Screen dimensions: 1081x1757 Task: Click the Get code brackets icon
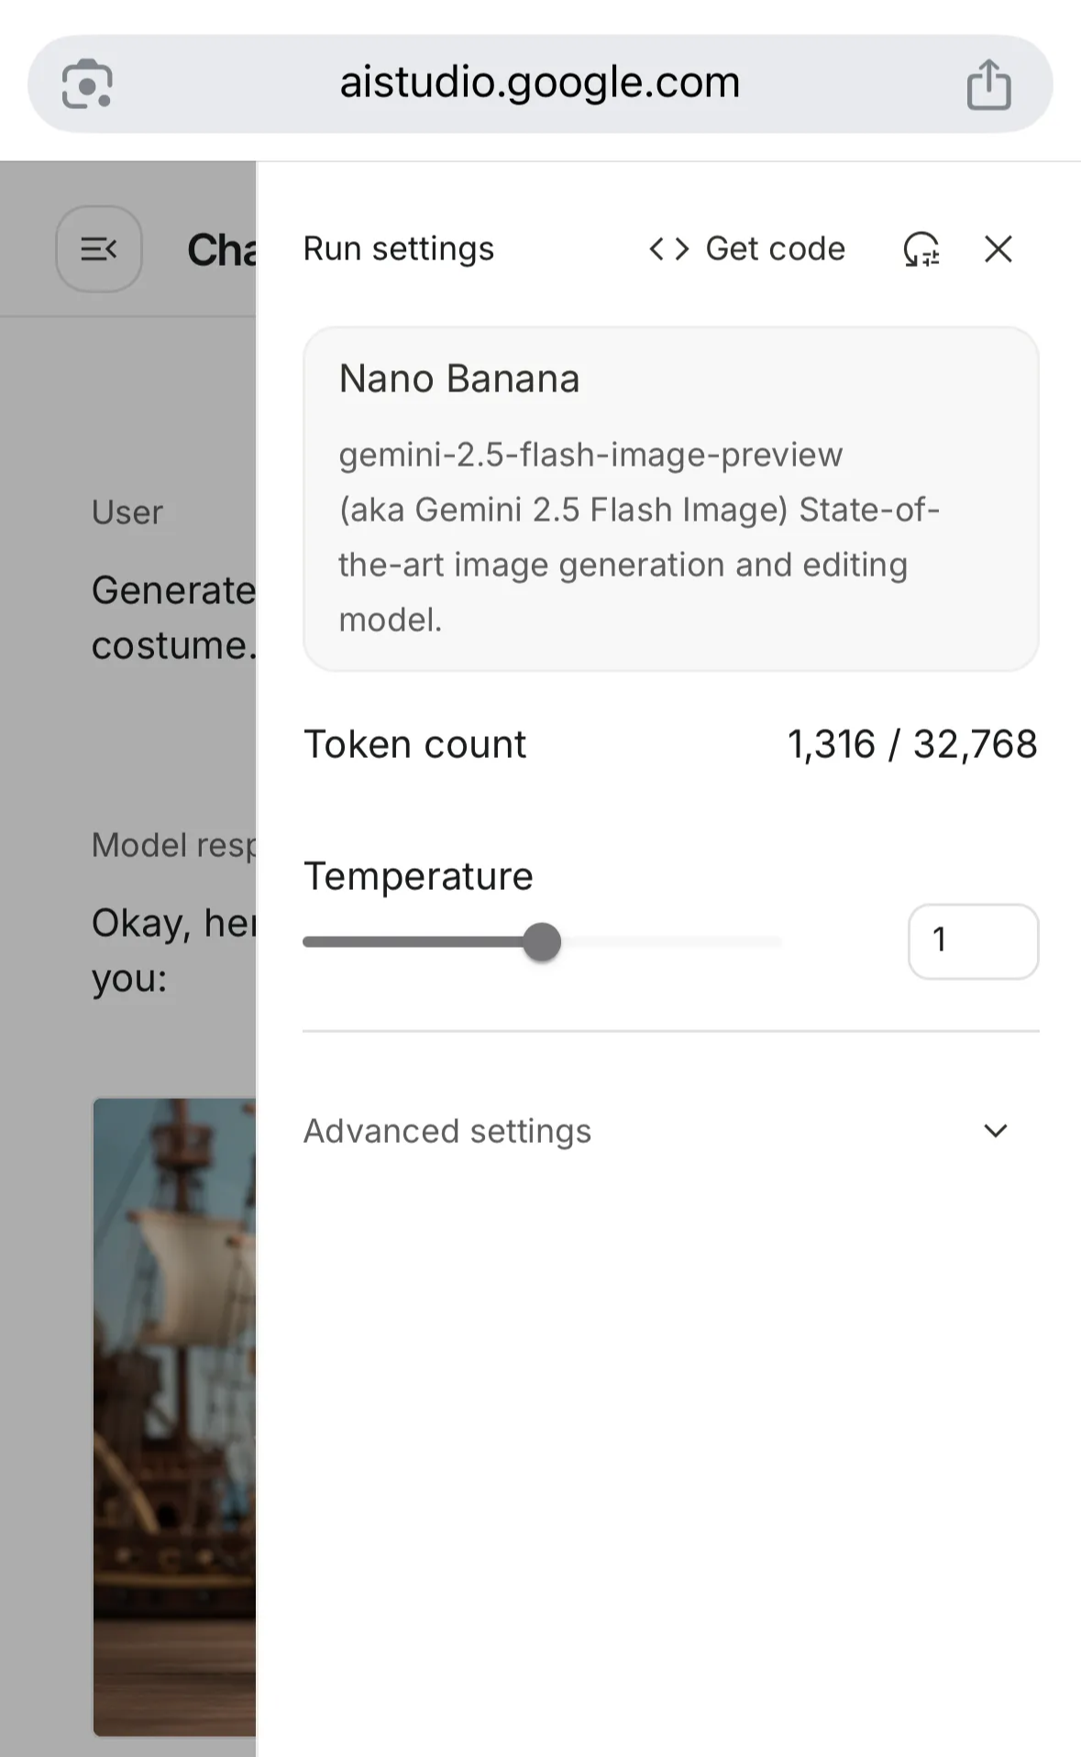[x=668, y=248]
